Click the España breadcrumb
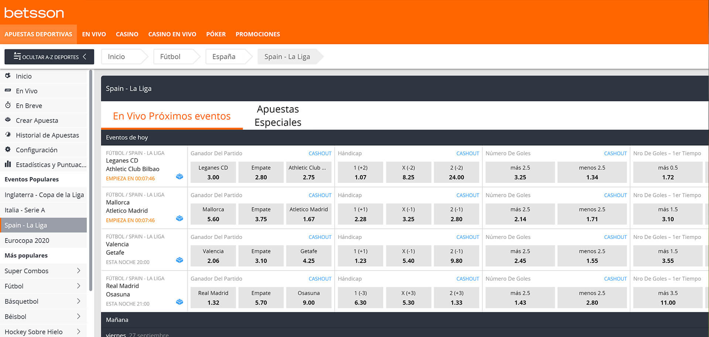Image resolution: width=709 pixels, height=337 pixels. (x=229, y=57)
